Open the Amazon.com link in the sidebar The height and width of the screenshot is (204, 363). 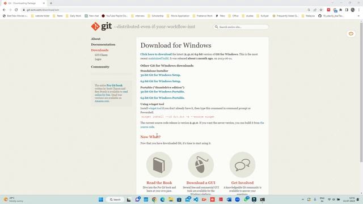(x=102, y=101)
